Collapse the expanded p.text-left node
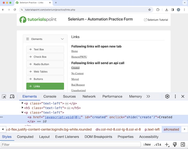 pos(23,112)
